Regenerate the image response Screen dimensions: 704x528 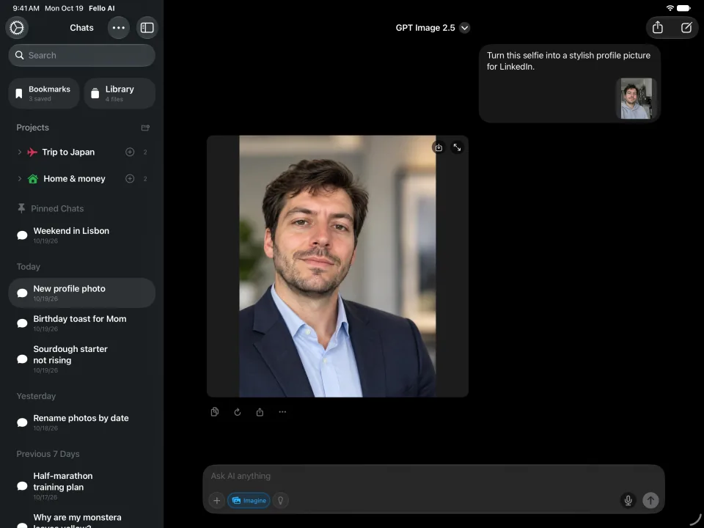(x=238, y=411)
